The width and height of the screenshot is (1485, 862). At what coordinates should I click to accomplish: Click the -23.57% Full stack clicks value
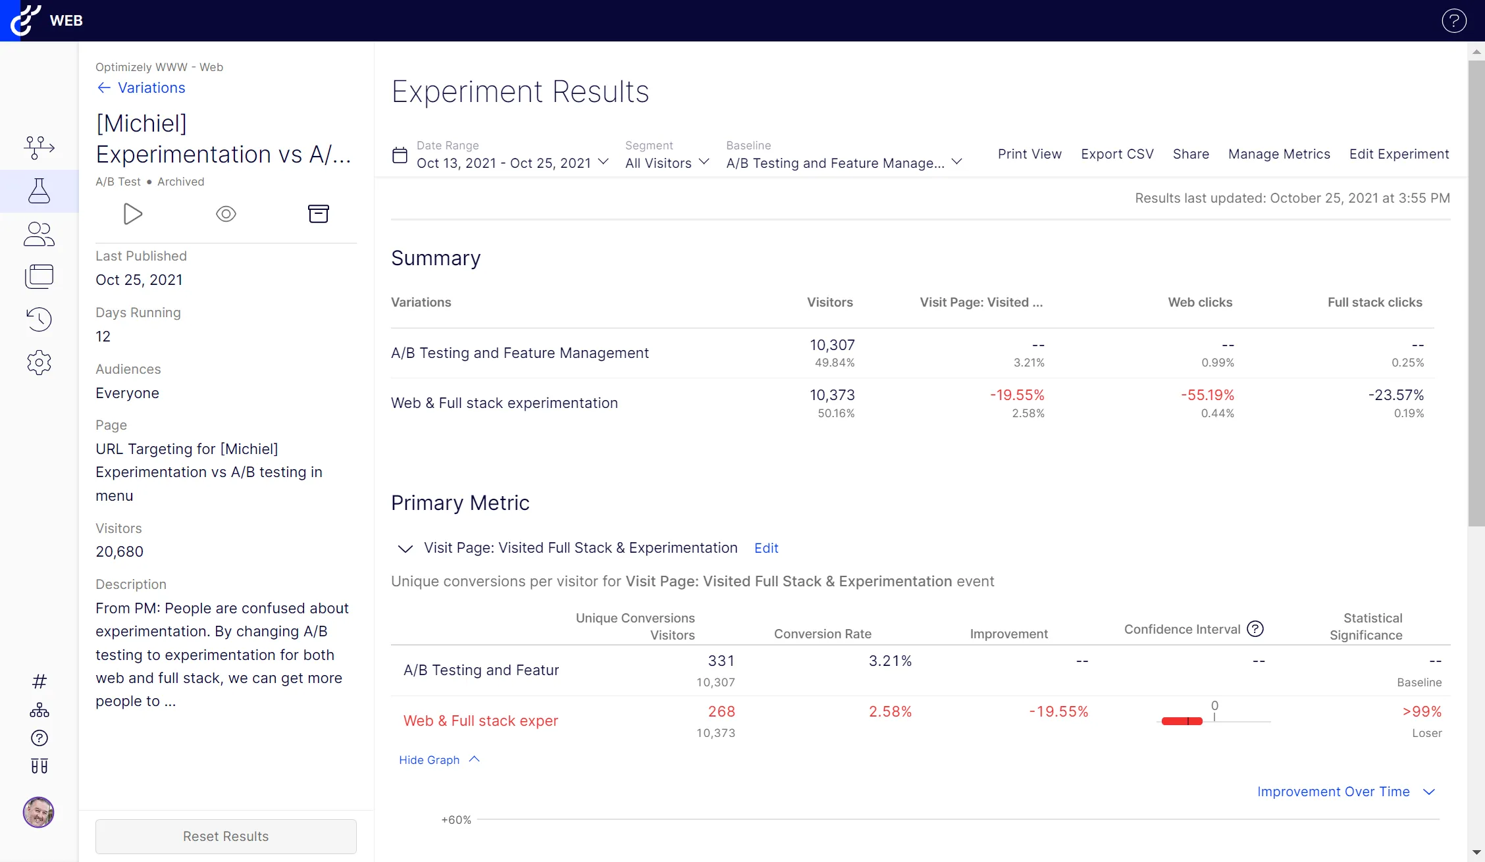coord(1395,395)
